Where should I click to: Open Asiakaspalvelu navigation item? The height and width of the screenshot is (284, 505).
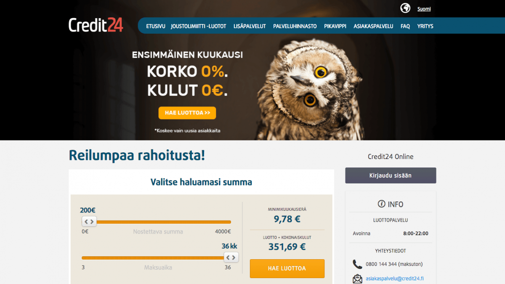(373, 26)
